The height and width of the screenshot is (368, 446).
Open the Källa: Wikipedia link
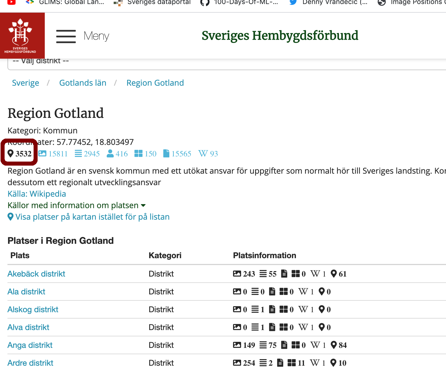(37, 194)
